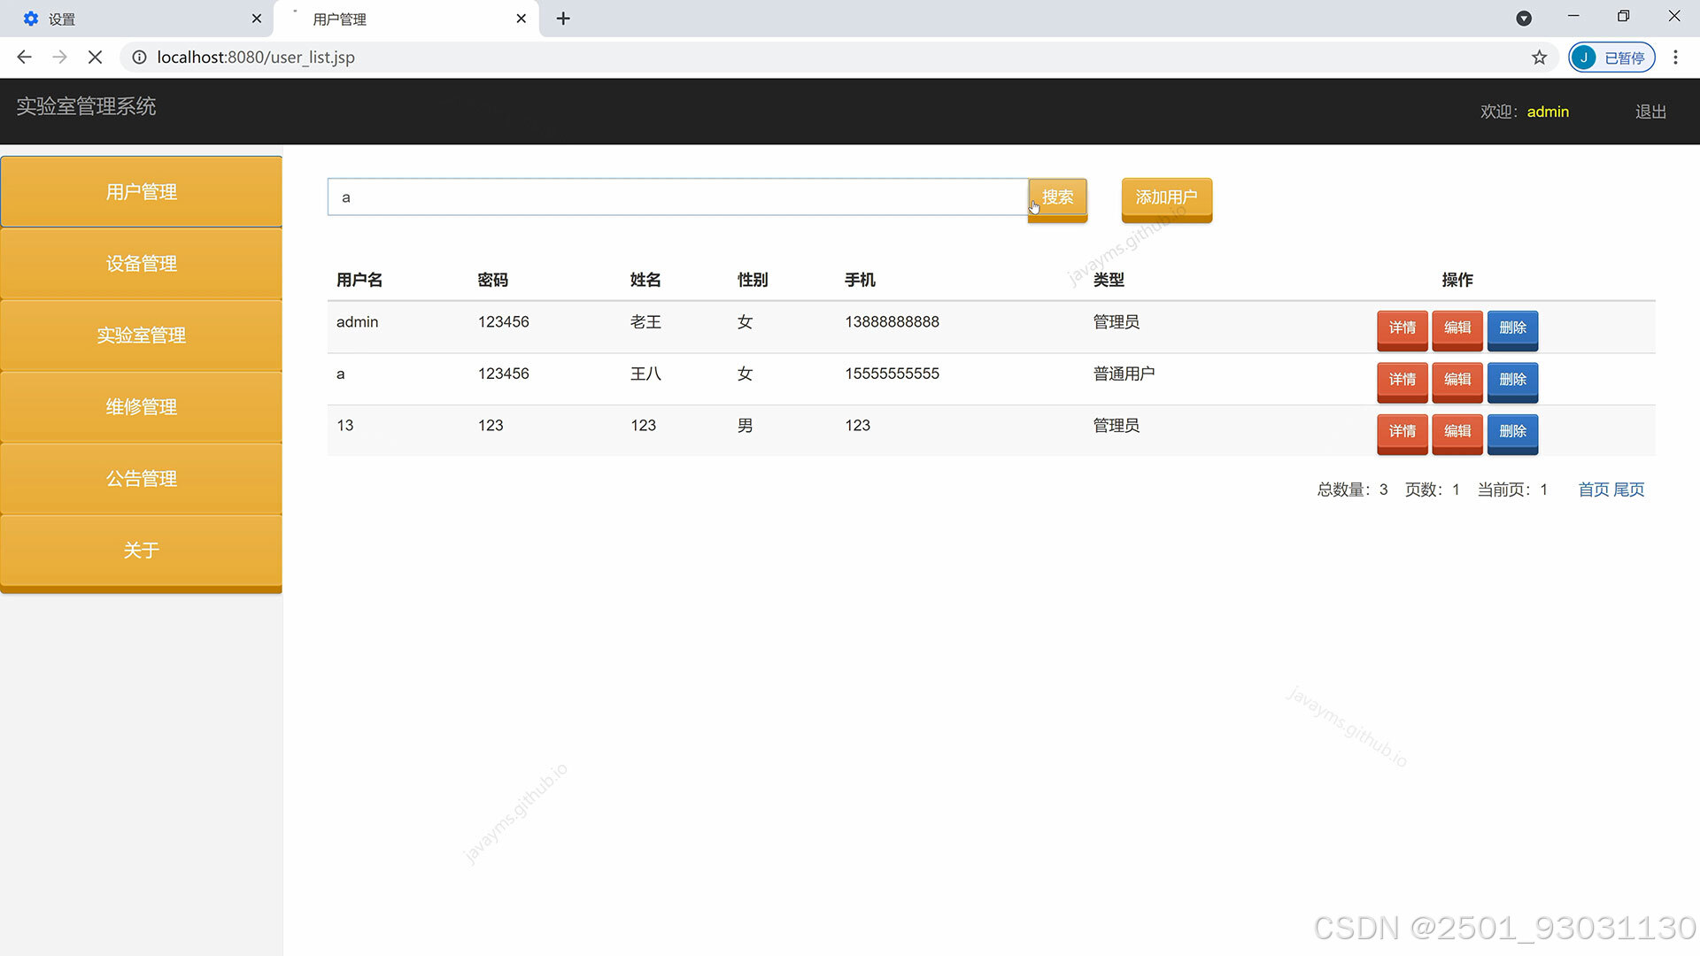Stop page loading with X icon
The image size is (1700, 956).
point(95,58)
